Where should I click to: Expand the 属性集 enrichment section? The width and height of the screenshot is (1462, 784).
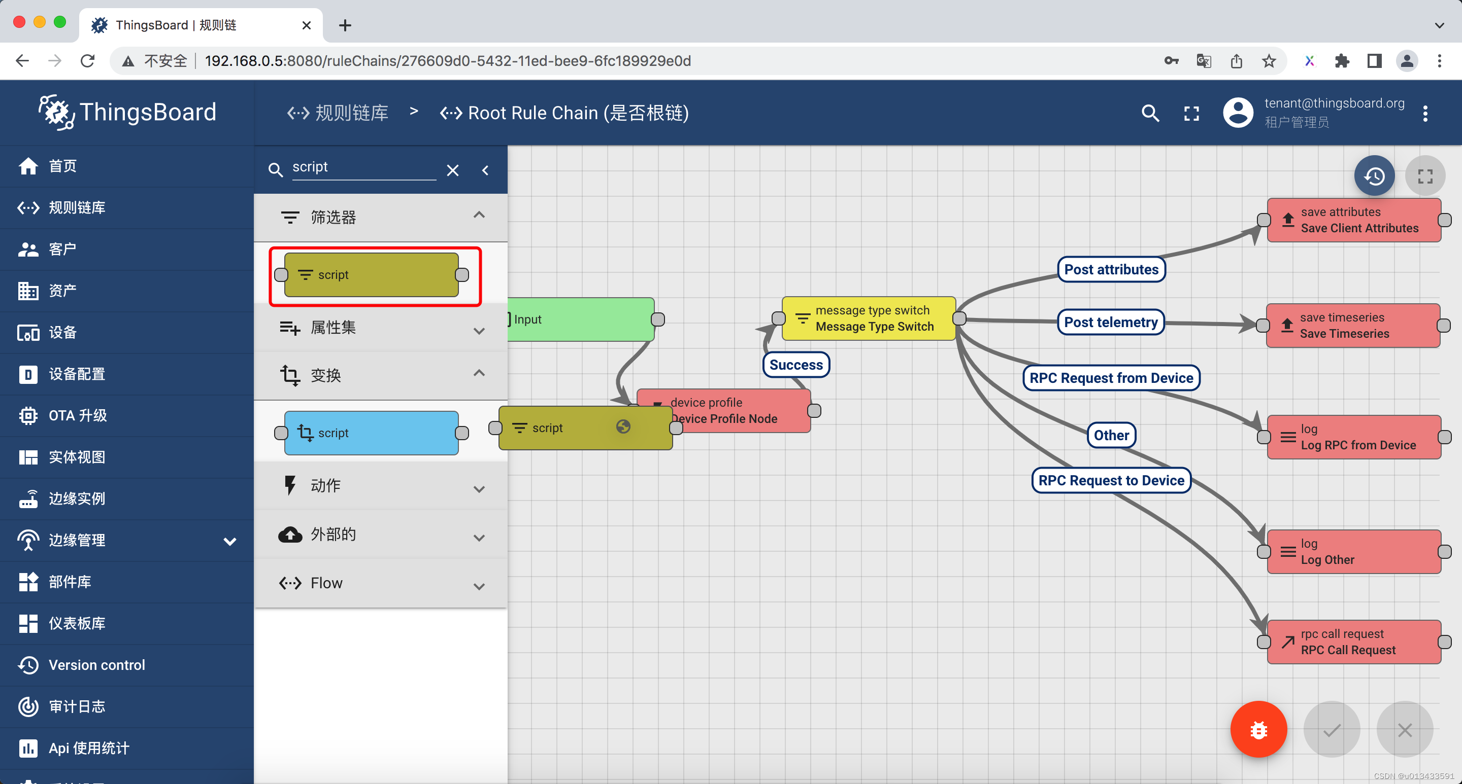380,328
